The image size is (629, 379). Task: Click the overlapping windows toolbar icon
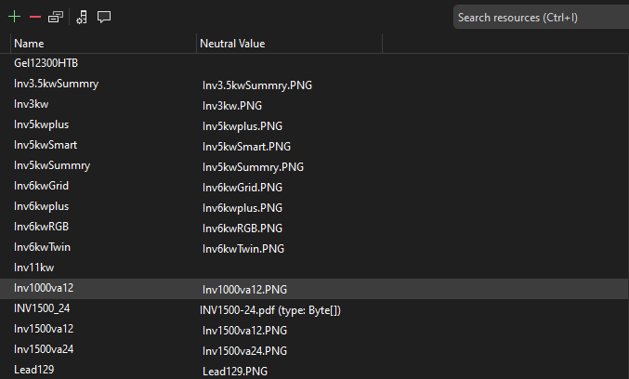(57, 17)
